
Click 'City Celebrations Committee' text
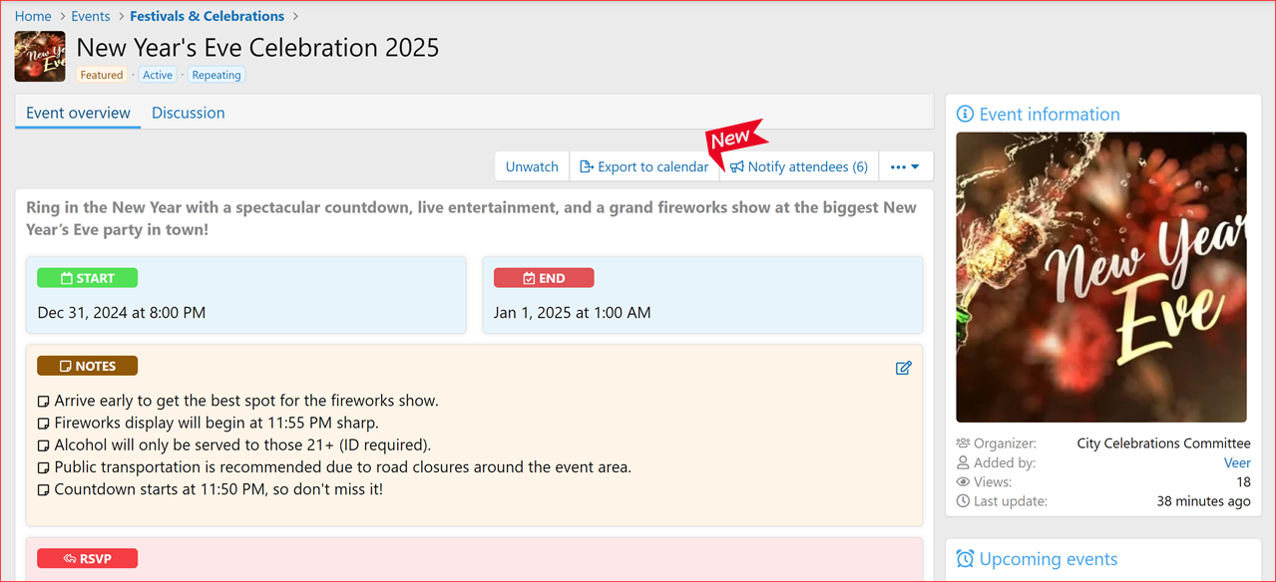(x=1163, y=443)
